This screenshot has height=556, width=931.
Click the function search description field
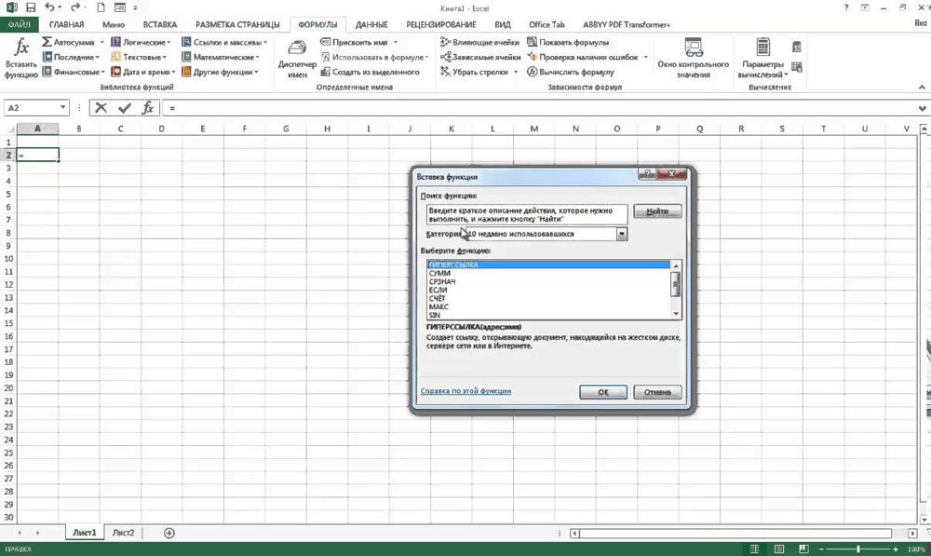coord(524,214)
